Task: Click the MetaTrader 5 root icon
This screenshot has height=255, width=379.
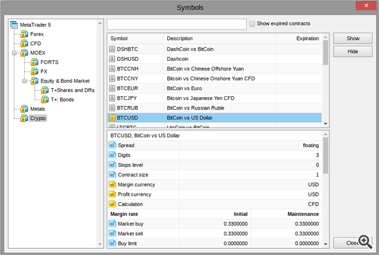Action: pos(14,25)
